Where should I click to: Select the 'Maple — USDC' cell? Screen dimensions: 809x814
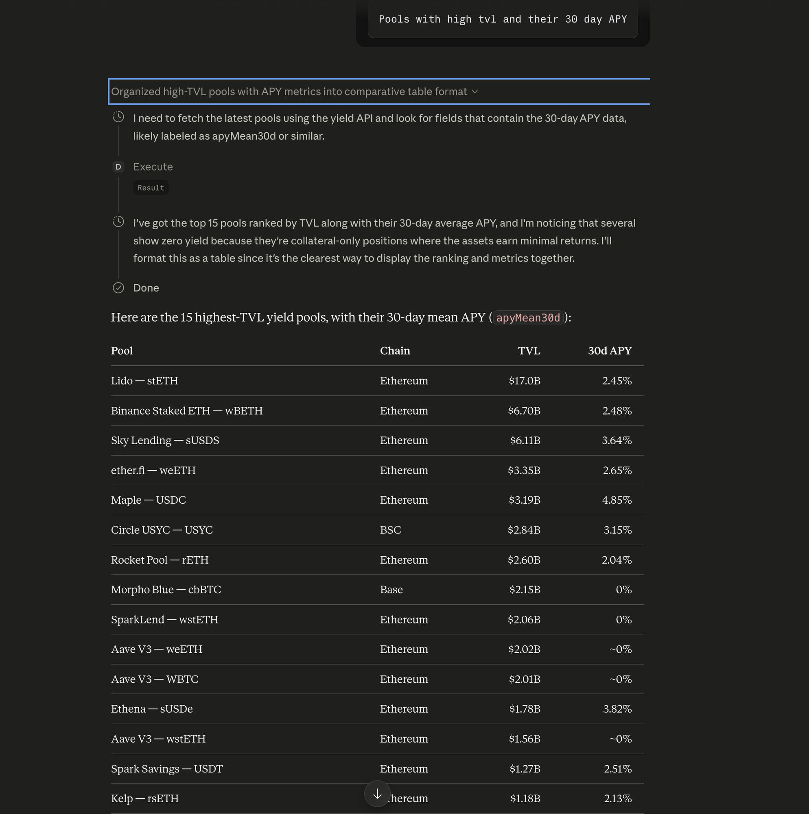[x=148, y=500]
